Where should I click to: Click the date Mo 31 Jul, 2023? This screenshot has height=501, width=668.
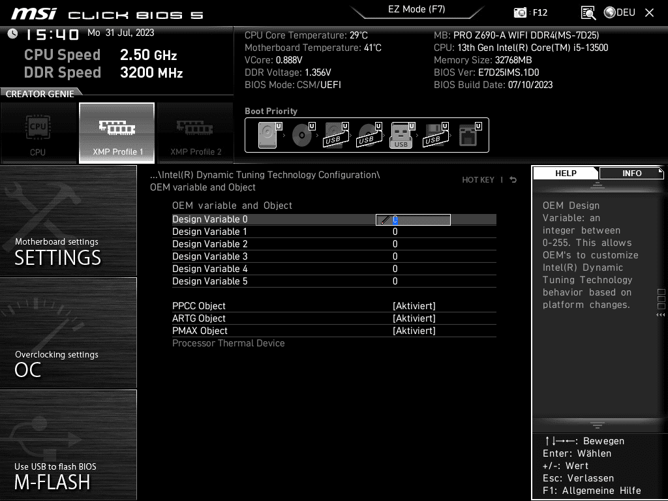pos(121,33)
